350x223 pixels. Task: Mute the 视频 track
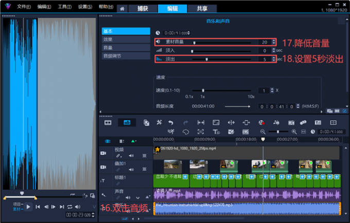pos(131,156)
